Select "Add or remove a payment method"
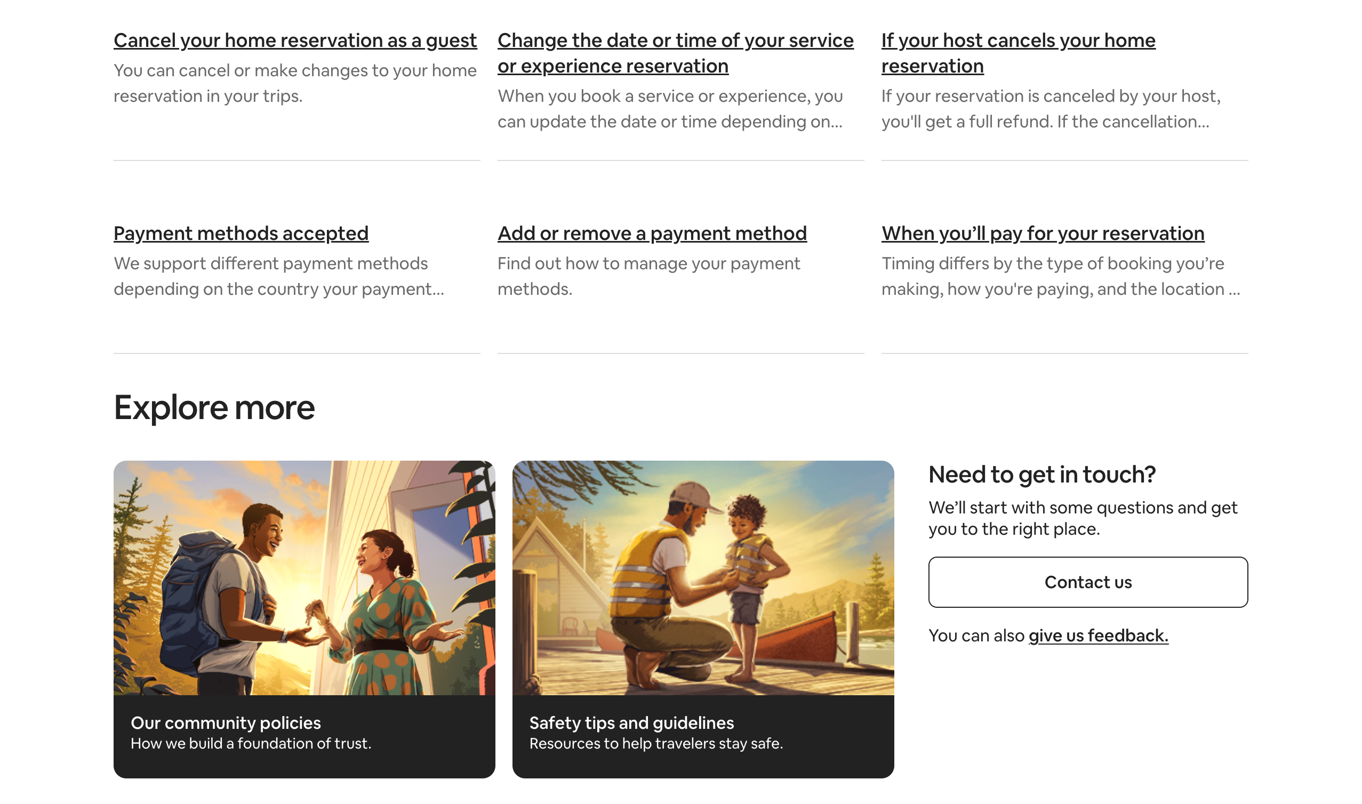1362x804 pixels. (x=651, y=234)
